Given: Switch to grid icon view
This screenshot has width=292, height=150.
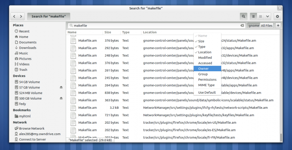Looking at the screenshot, I should pos(261,16).
